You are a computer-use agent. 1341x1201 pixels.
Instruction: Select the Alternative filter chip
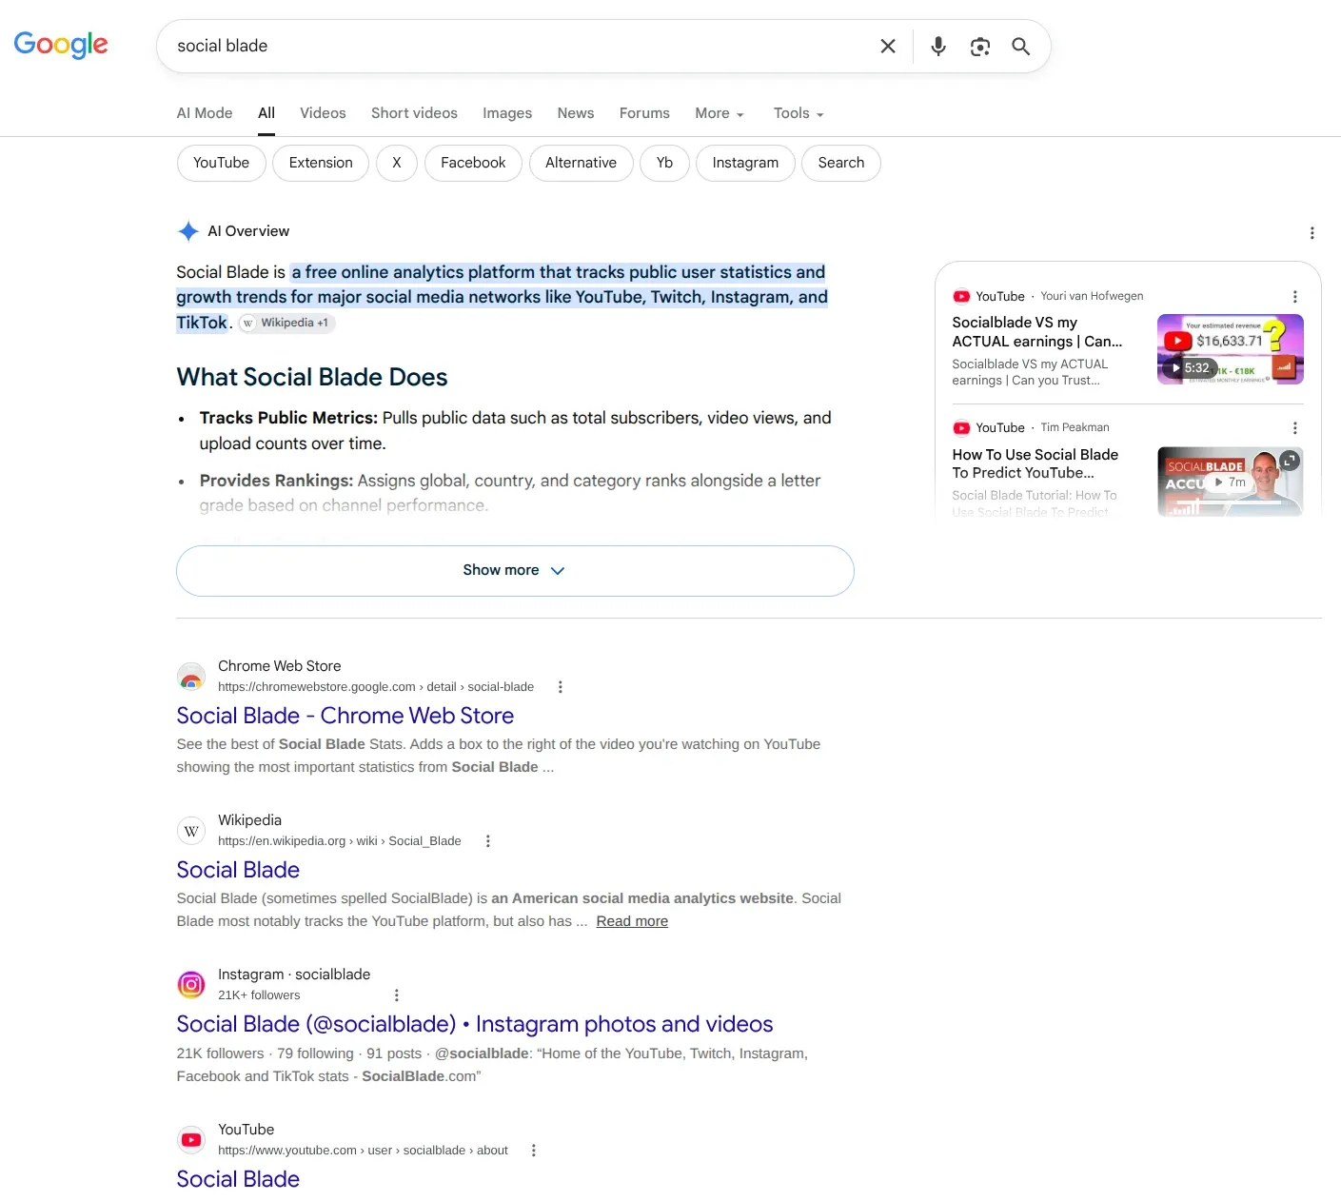581,163
